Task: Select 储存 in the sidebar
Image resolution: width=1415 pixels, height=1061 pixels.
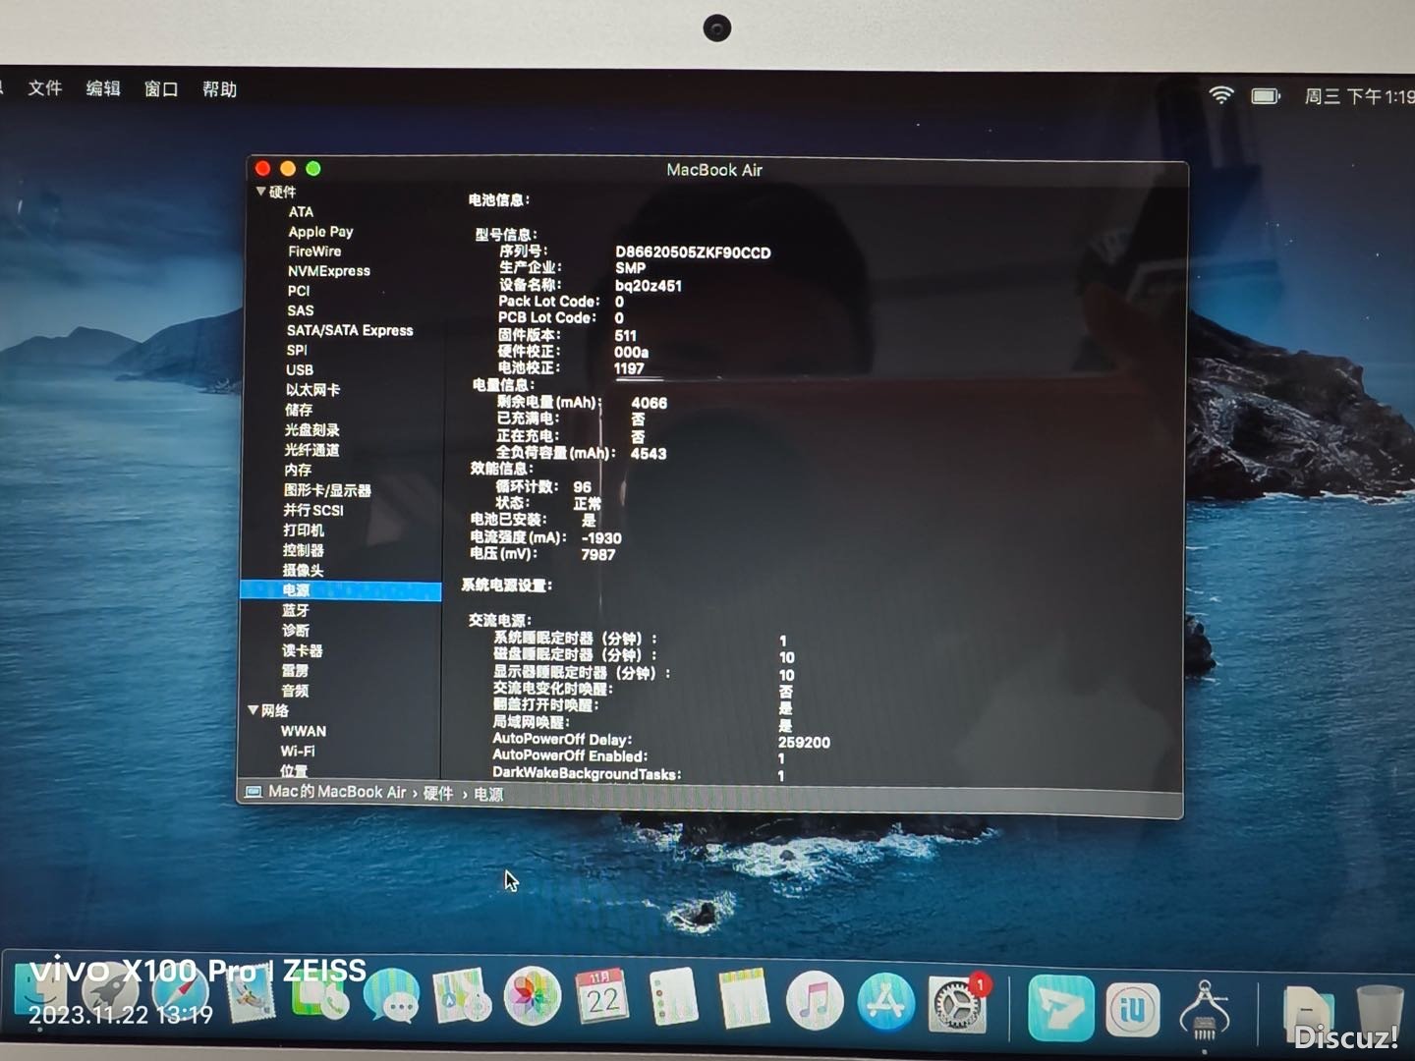Action: pos(299,410)
